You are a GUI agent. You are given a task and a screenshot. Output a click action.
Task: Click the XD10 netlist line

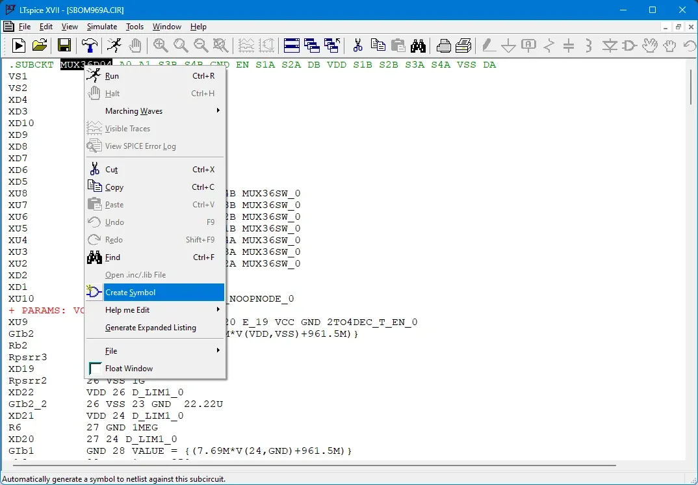(21, 123)
